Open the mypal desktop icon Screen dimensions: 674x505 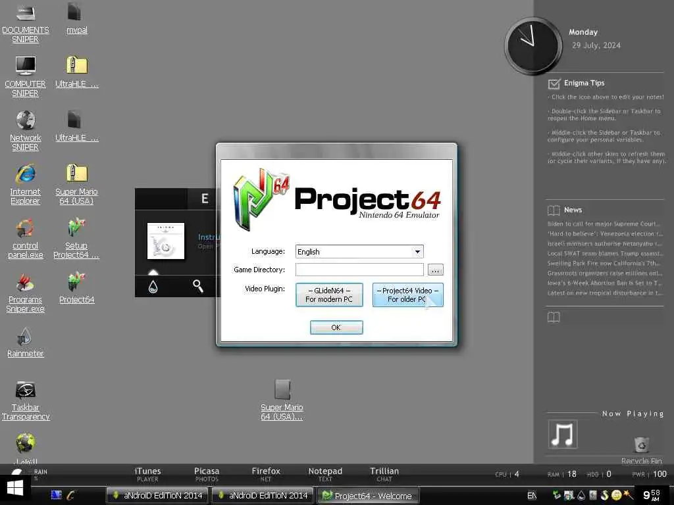[76, 18]
